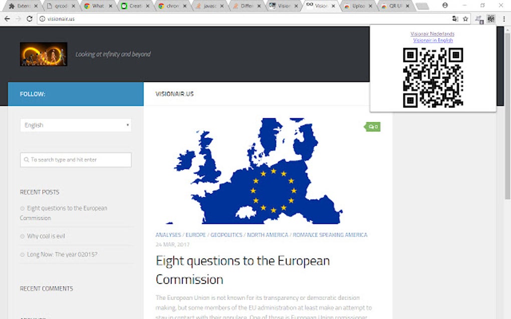Click the Visionair site logo image

(x=44, y=54)
